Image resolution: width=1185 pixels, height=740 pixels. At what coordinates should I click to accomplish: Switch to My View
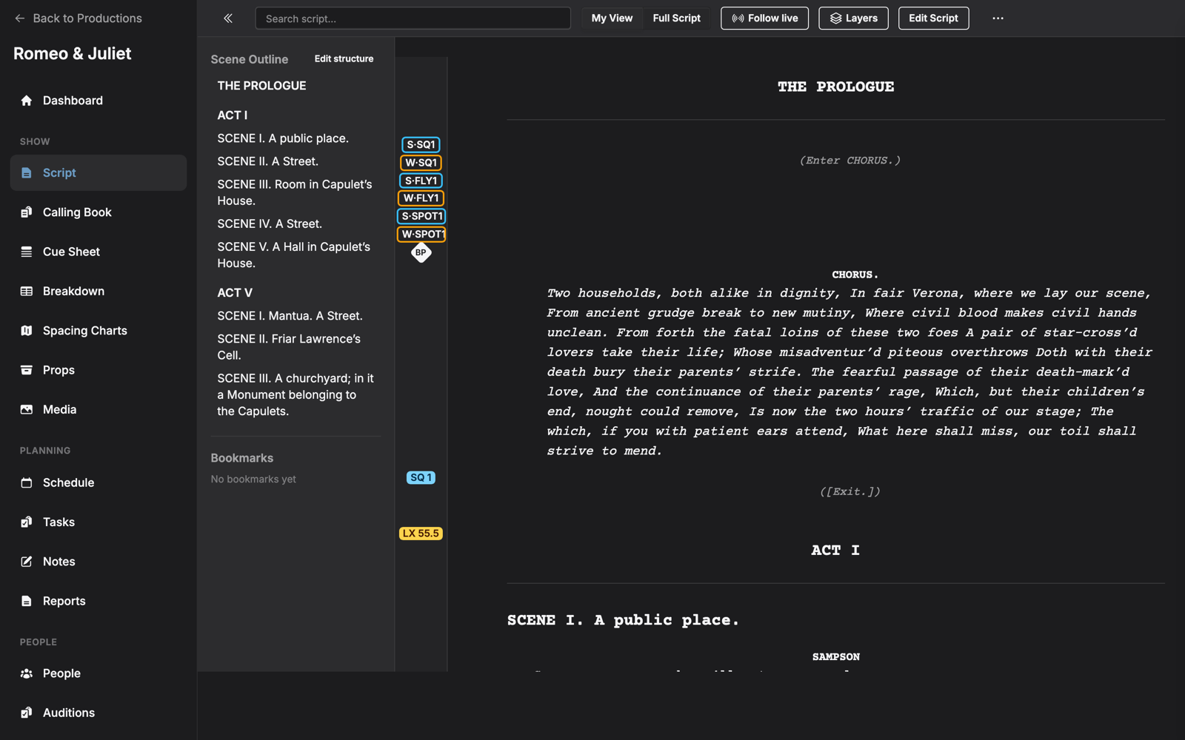tap(612, 18)
